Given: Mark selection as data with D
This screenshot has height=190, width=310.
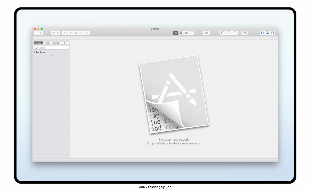Looking at the screenshot, I should (65, 33).
